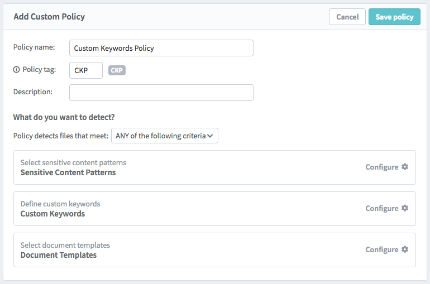Click the gear icon for Sensitive Content Patterns
The image size is (430, 284).
pos(405,167)
